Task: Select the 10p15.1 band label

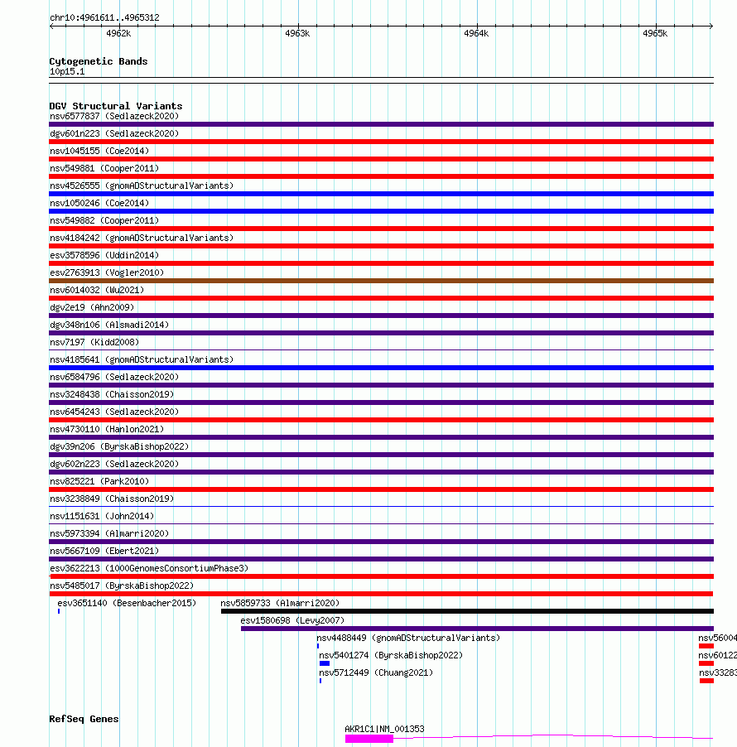Action: point(67,71)
